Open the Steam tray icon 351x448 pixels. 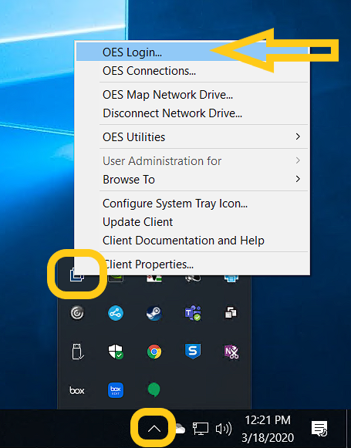(154, 313)
